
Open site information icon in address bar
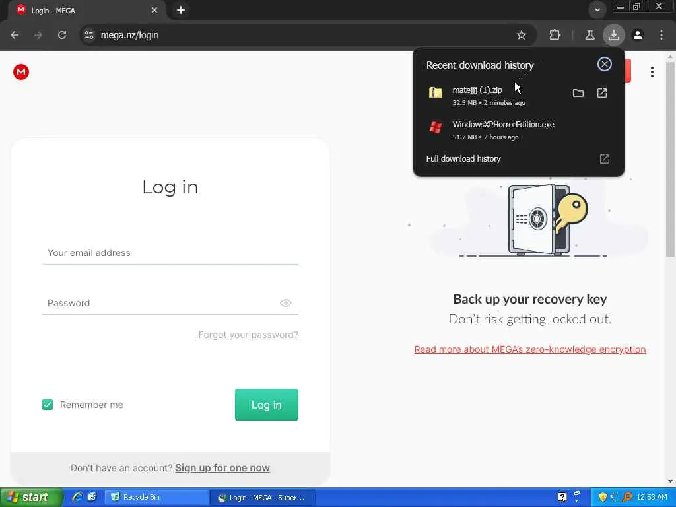point(89,35)
